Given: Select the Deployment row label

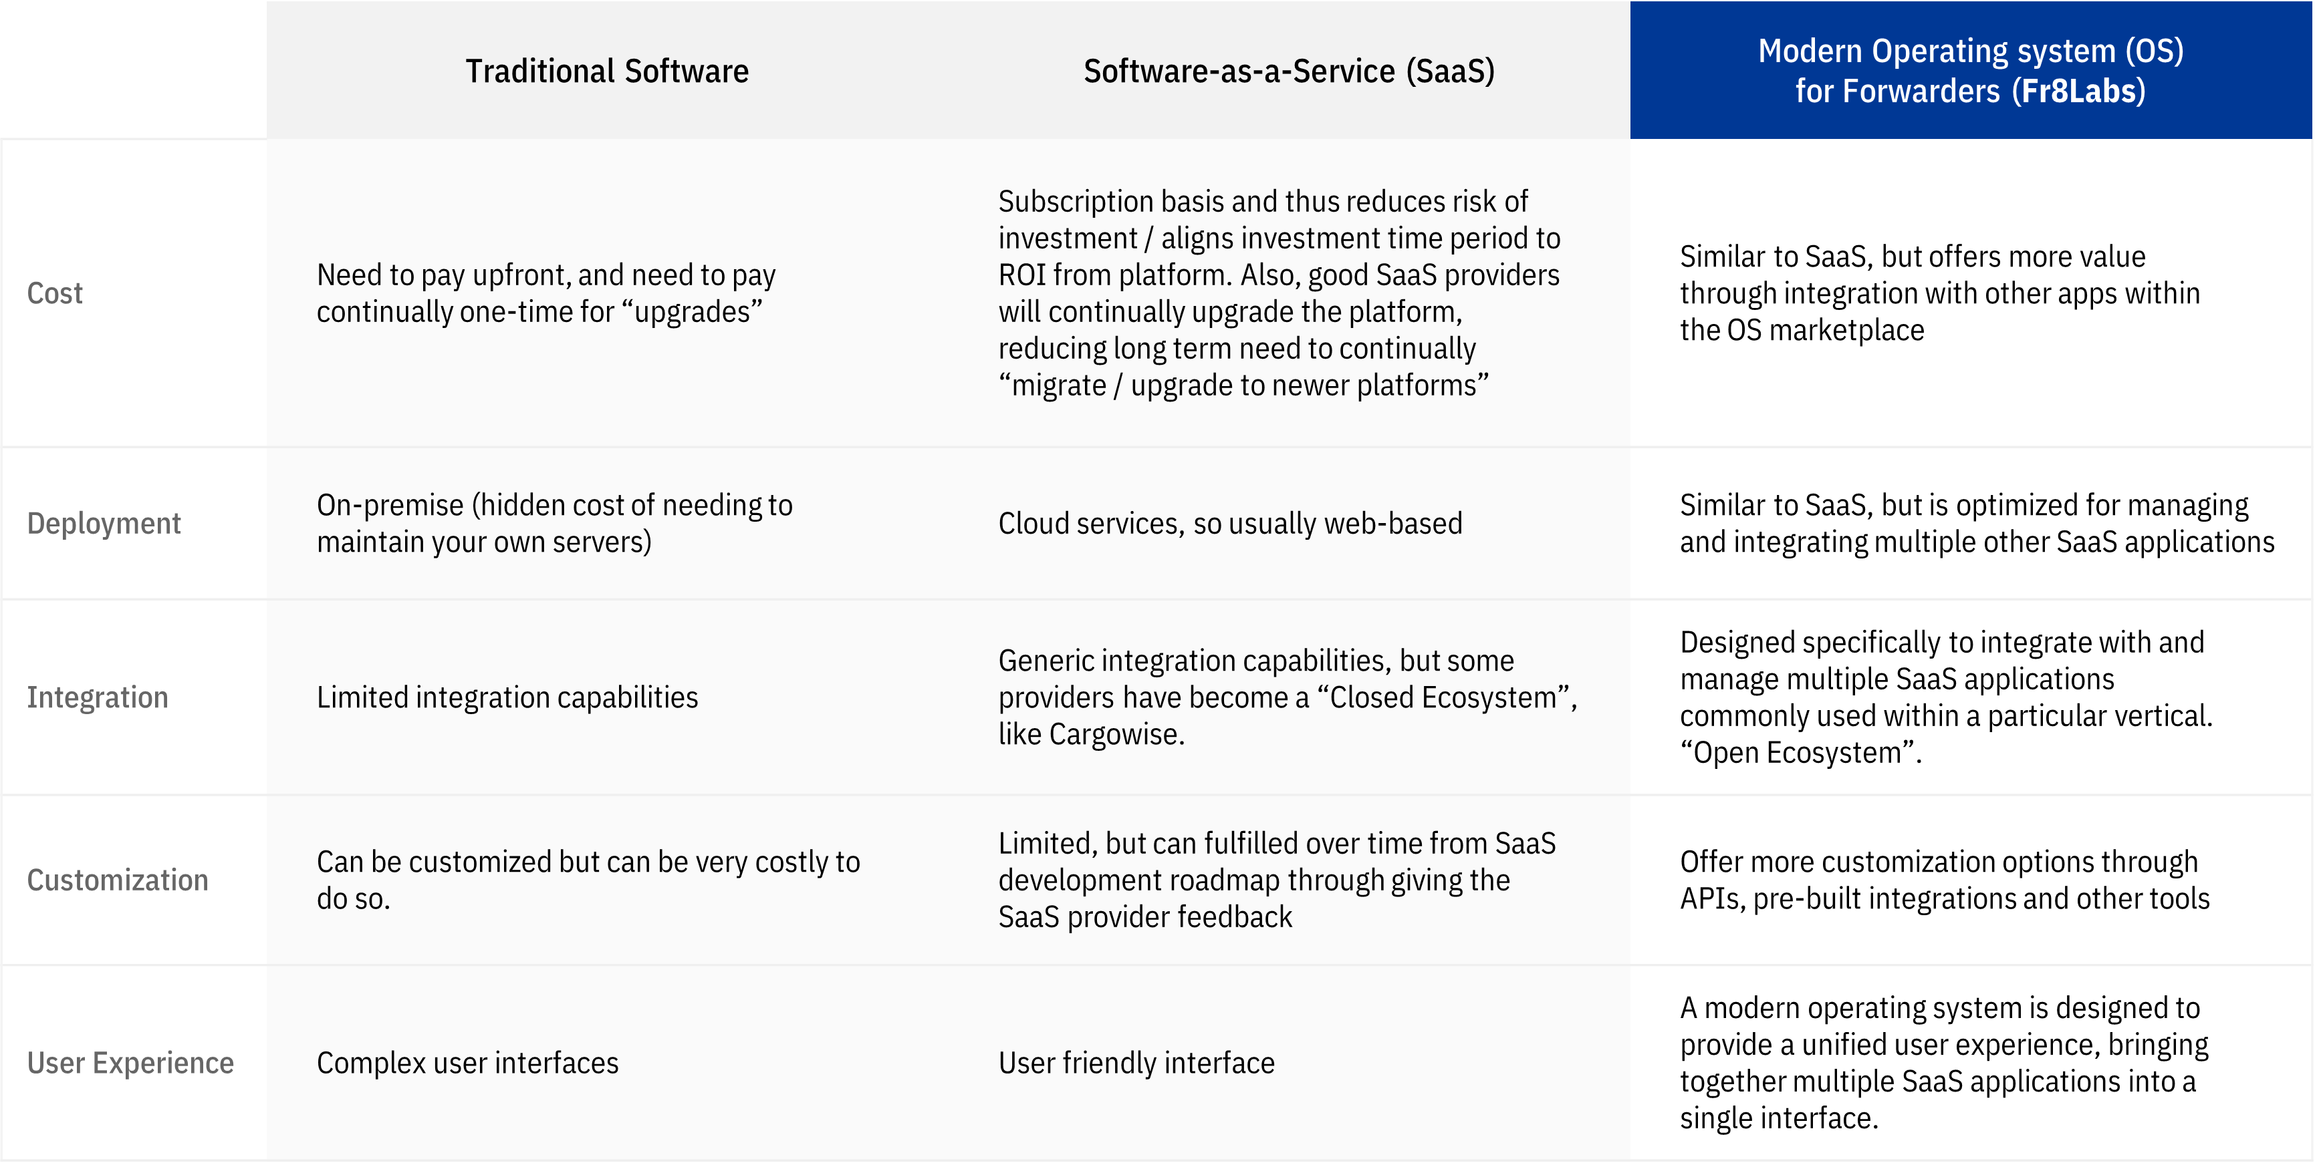Looking at the screenshot, I should 104,522.
